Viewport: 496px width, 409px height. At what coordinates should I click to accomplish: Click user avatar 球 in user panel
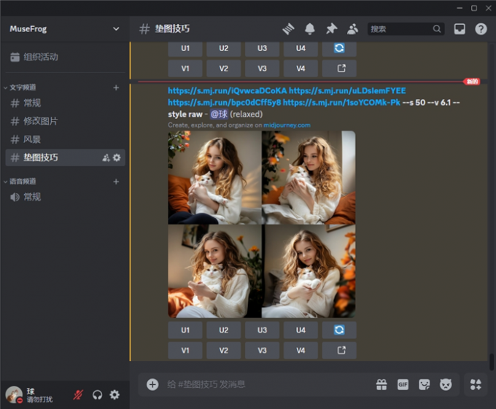coord(14,394)
